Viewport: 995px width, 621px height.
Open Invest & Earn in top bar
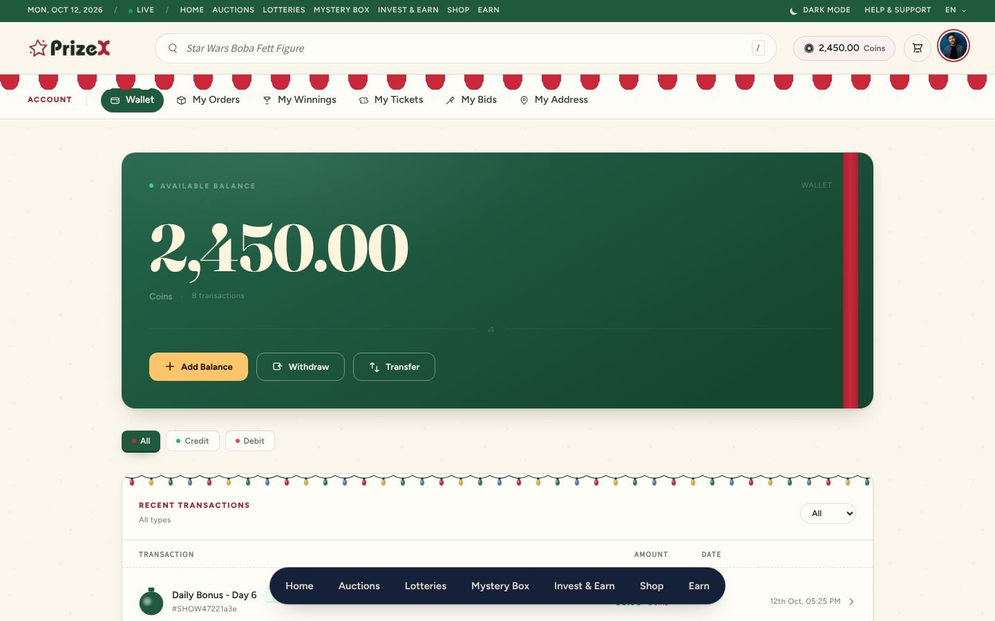tap(408, 10)
